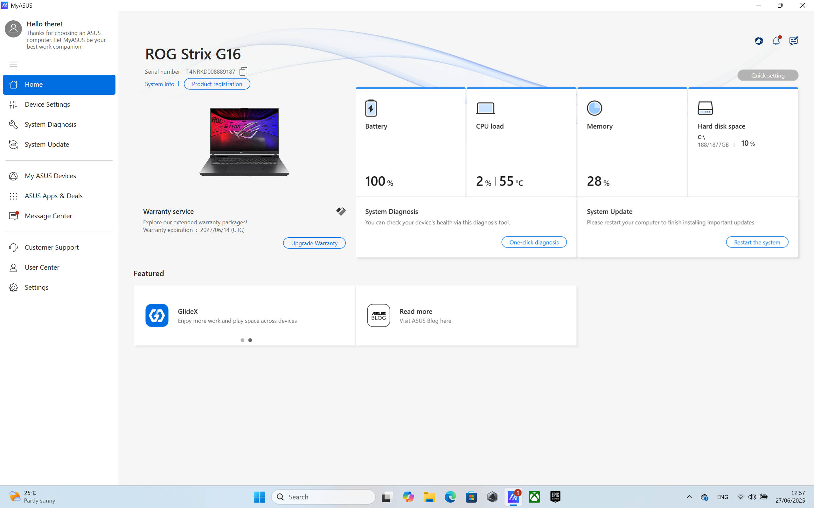Click the ROG Strix laptop image

[244, 141]
